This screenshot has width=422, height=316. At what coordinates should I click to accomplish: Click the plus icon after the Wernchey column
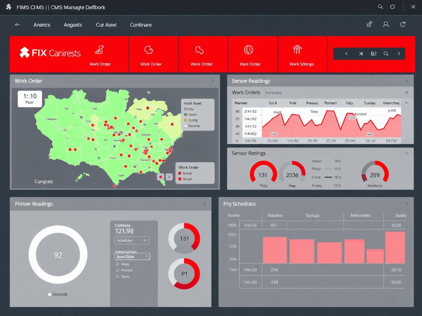tap(407, 103)
